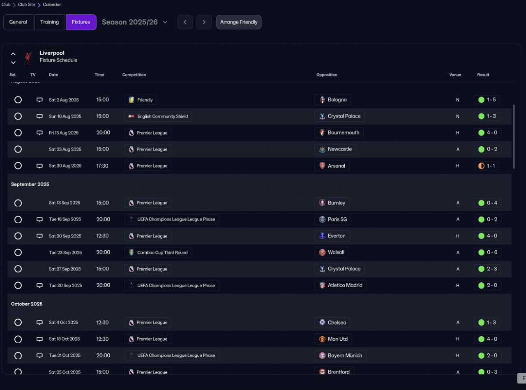Open the Everton opposition chip
The image size is (526, 390).
[x=333, y=236]
